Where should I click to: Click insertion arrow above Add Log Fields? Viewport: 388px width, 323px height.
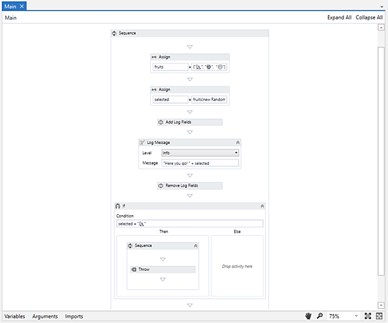click(189, 112)
